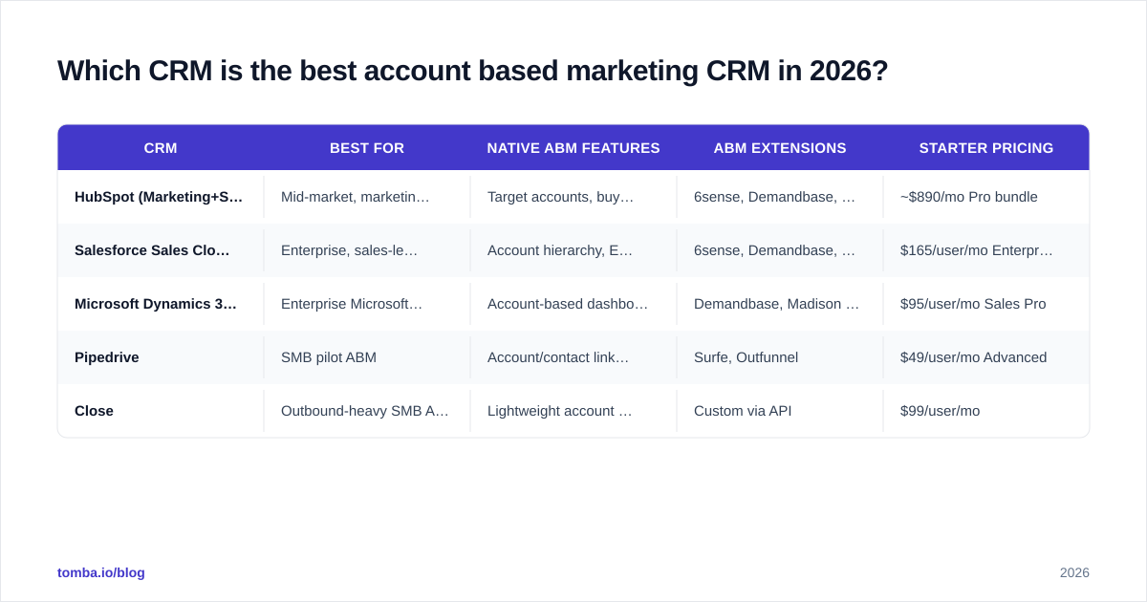Select the HubSpot (Marketing+S… CRM cell
This screenshot has width=1147, height=602.
pos(161,197)
